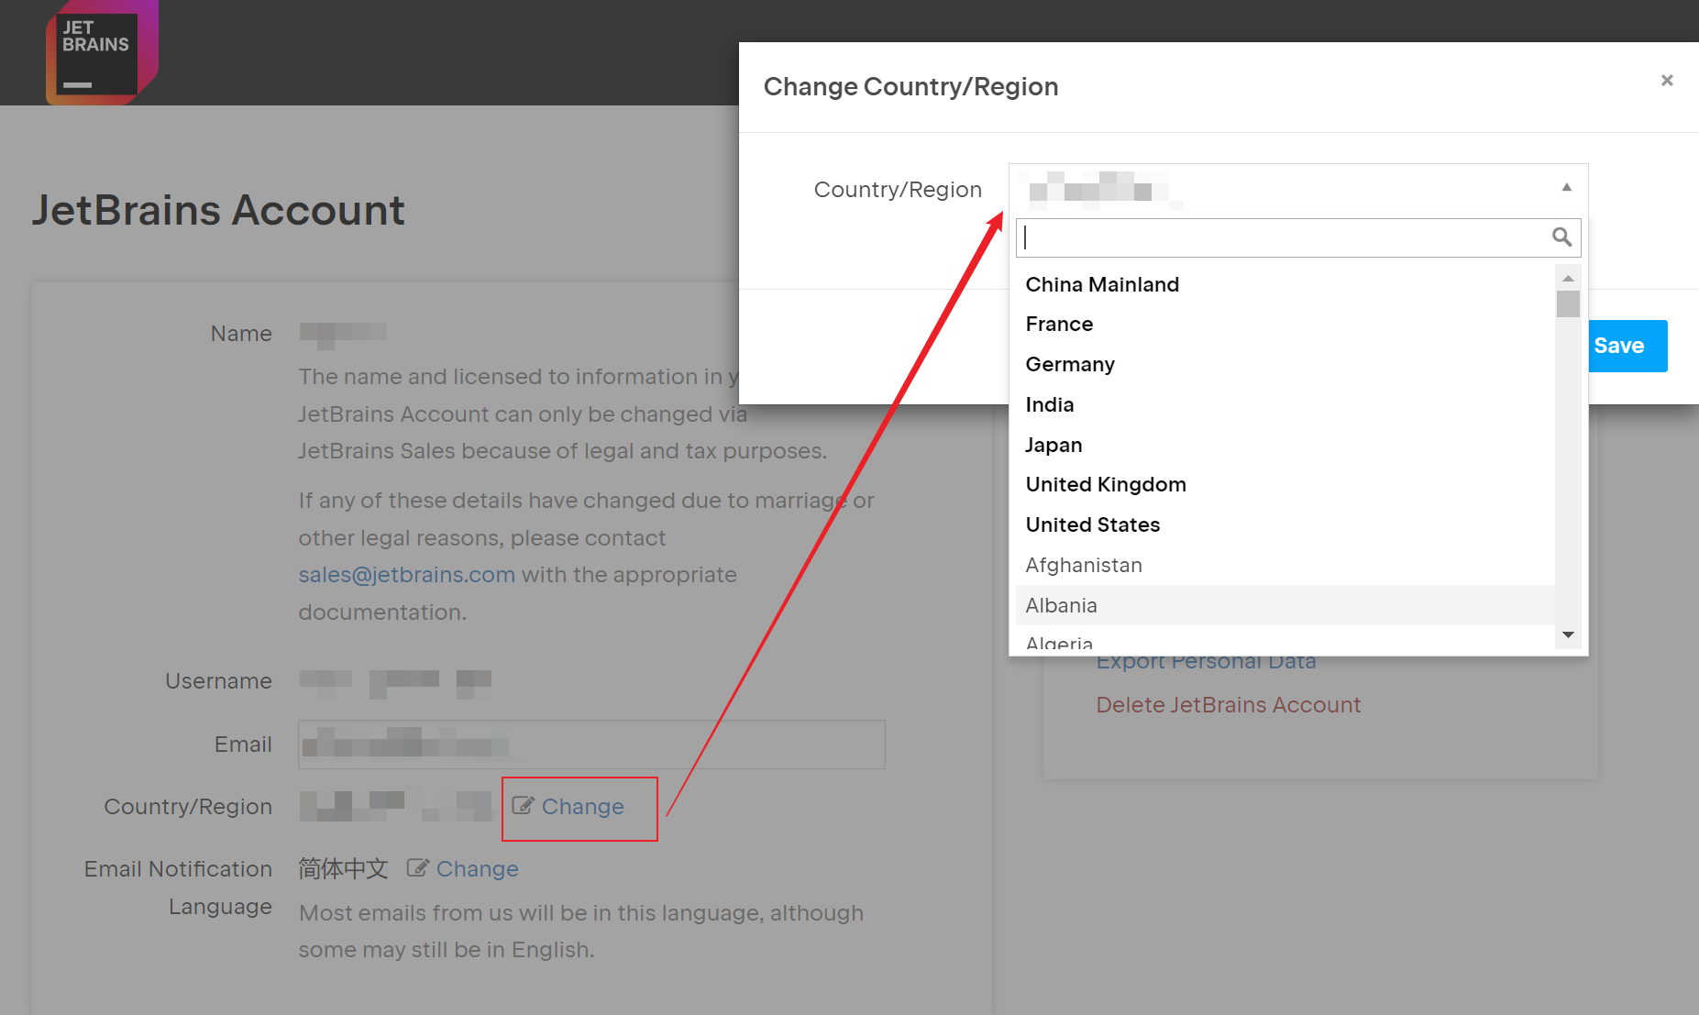Click the country list scrollbar thumb
Image resolution: width=1699 pixels, height=1015 pixels.
tap(1568, 303)
